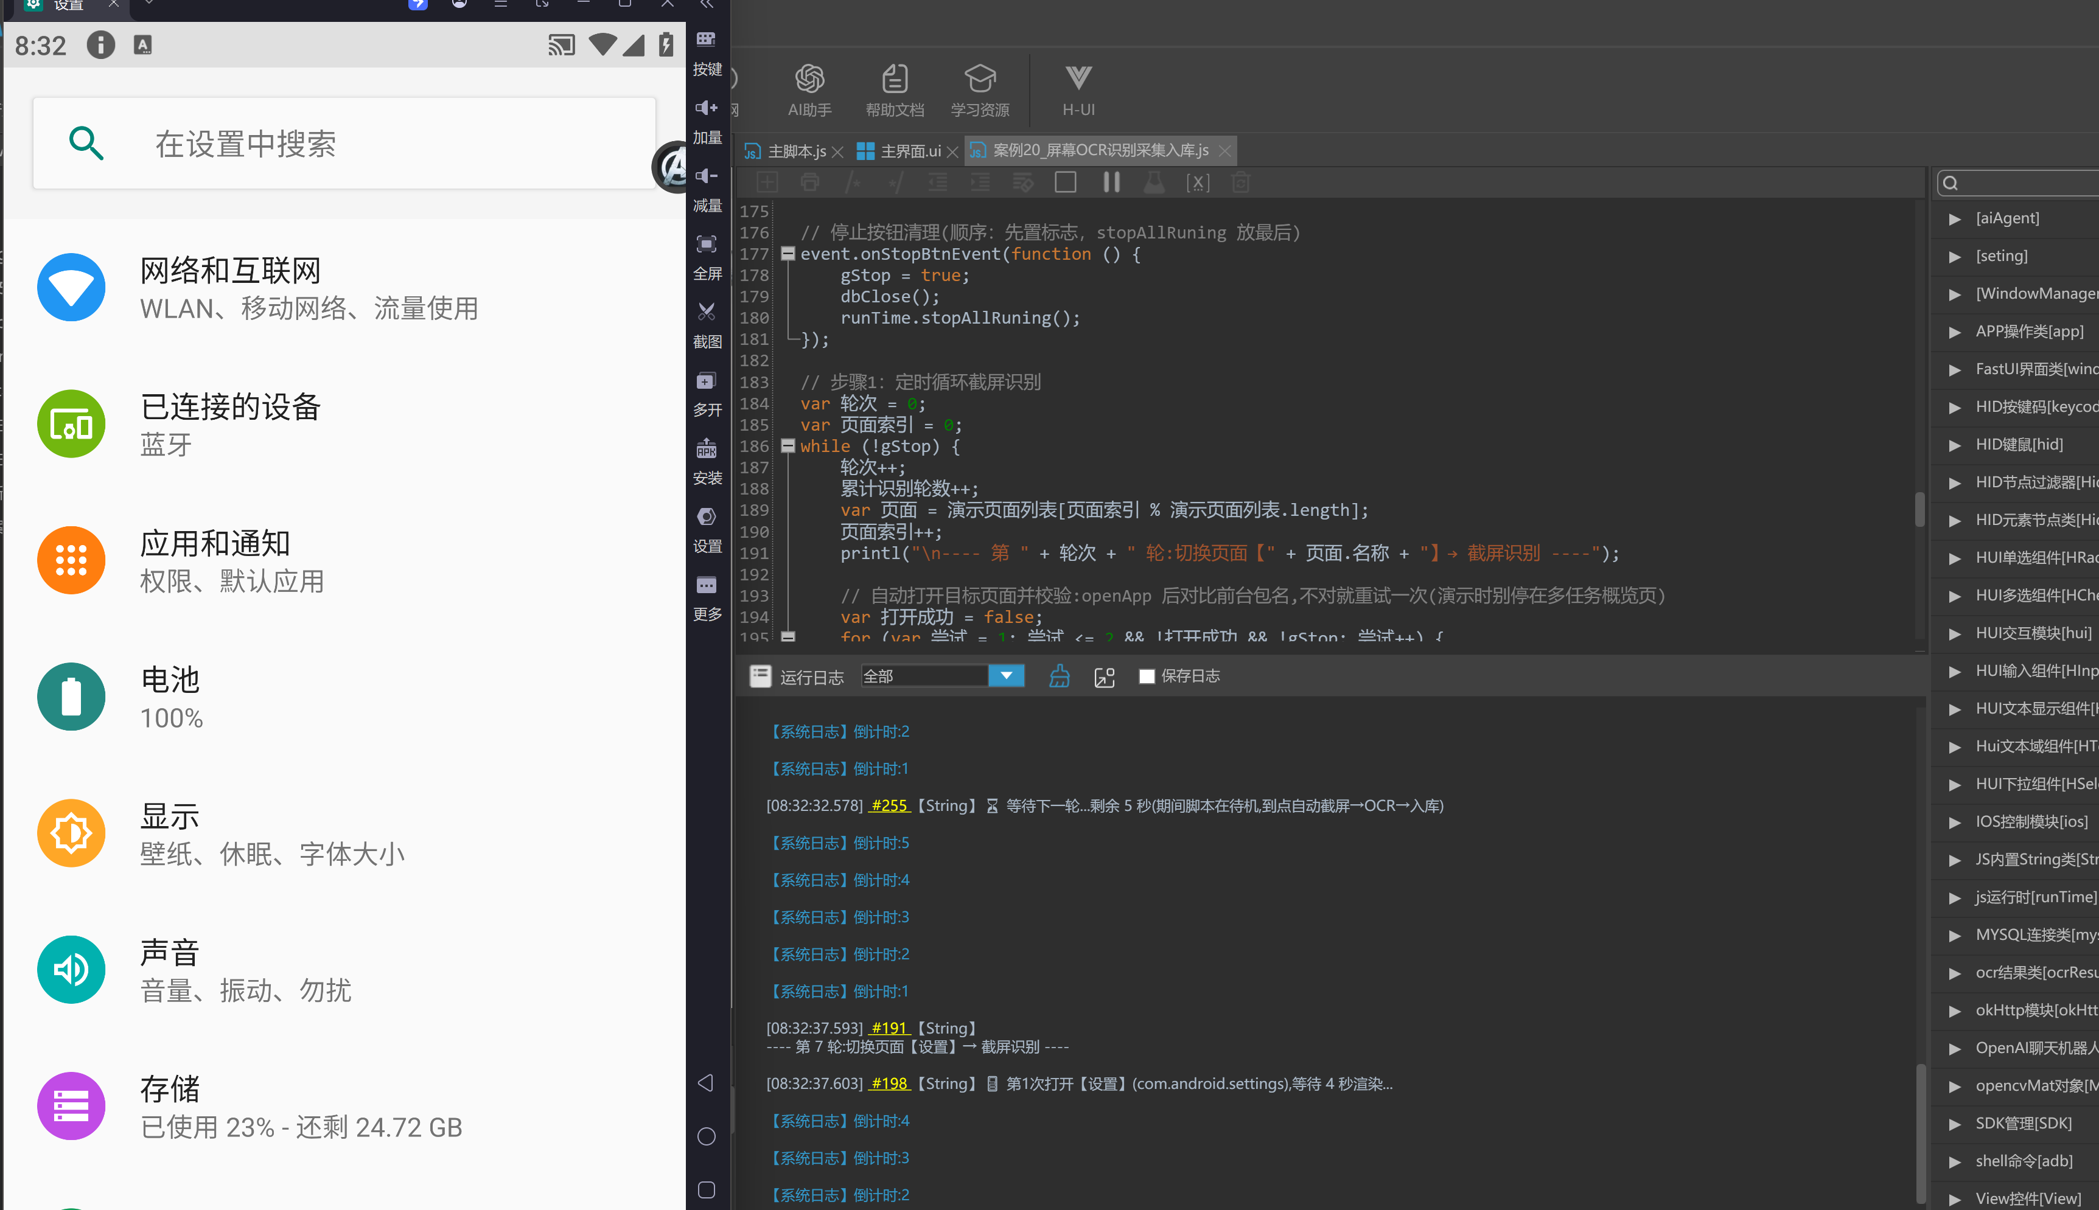Collapse the onStopBtnEvent fold marker at line 177
2099x1210 pixels.
point(788,254)
